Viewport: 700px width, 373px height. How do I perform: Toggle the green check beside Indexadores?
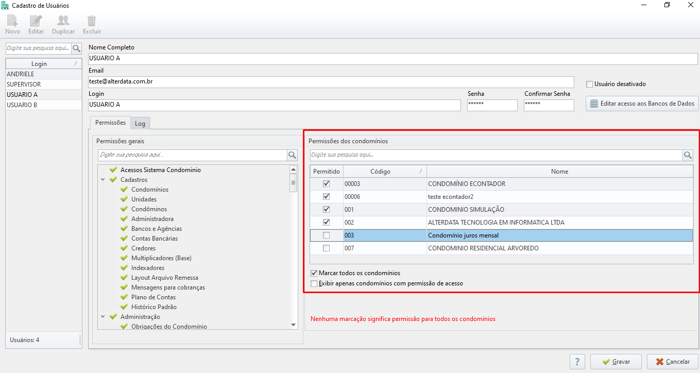(124, 268)
